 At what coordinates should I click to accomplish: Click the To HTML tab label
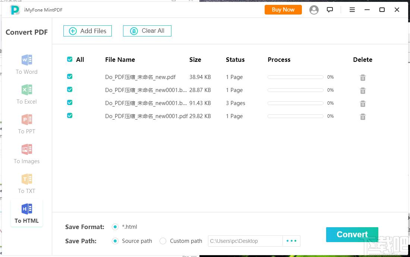tap(27, 221)
